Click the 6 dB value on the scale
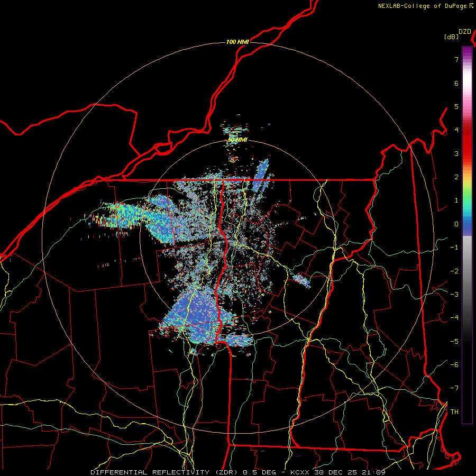 (x=456, y=83)
